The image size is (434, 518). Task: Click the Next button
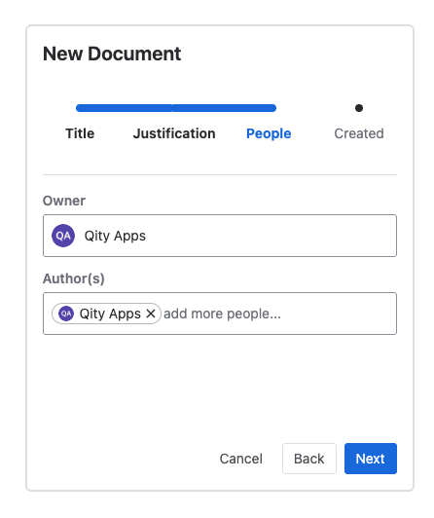coord(371,459)
